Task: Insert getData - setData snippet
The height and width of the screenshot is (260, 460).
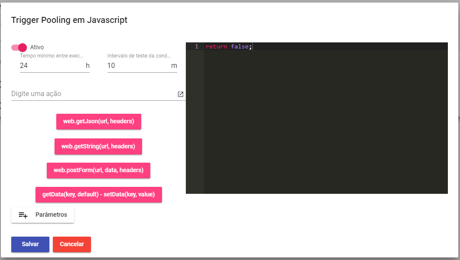Action: point(99,195)
